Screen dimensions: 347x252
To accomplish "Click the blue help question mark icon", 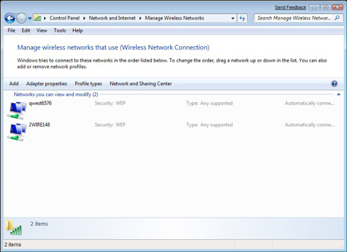I will click(x=334, y=84).
